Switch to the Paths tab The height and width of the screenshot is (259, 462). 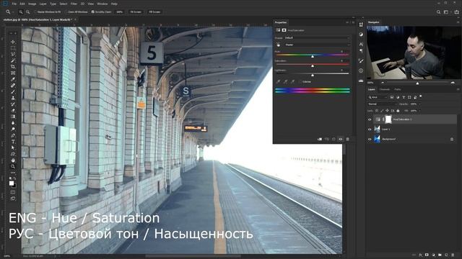tap(398, 89)
